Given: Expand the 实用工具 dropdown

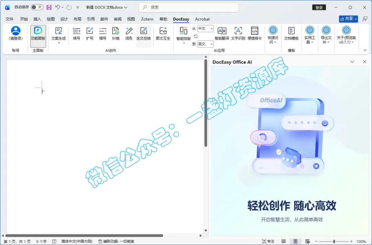Looking at the screenshot, I should coord(310,35).
